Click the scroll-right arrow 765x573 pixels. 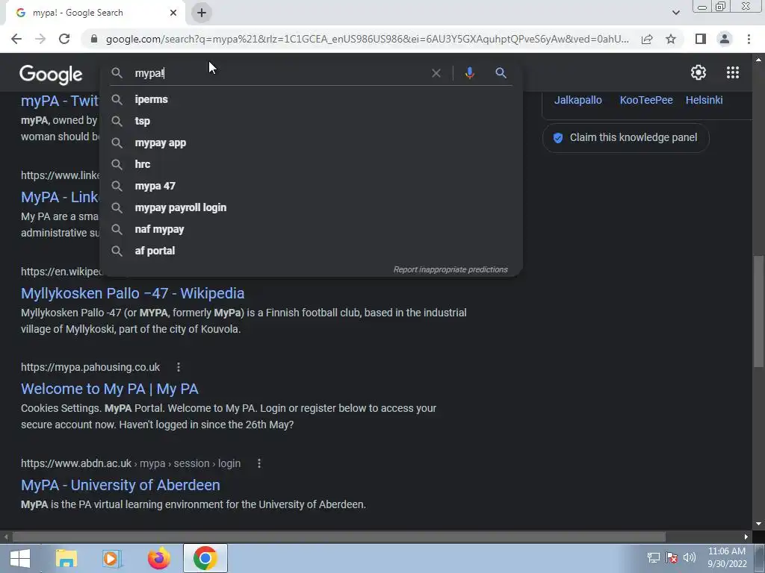(746, 536)
